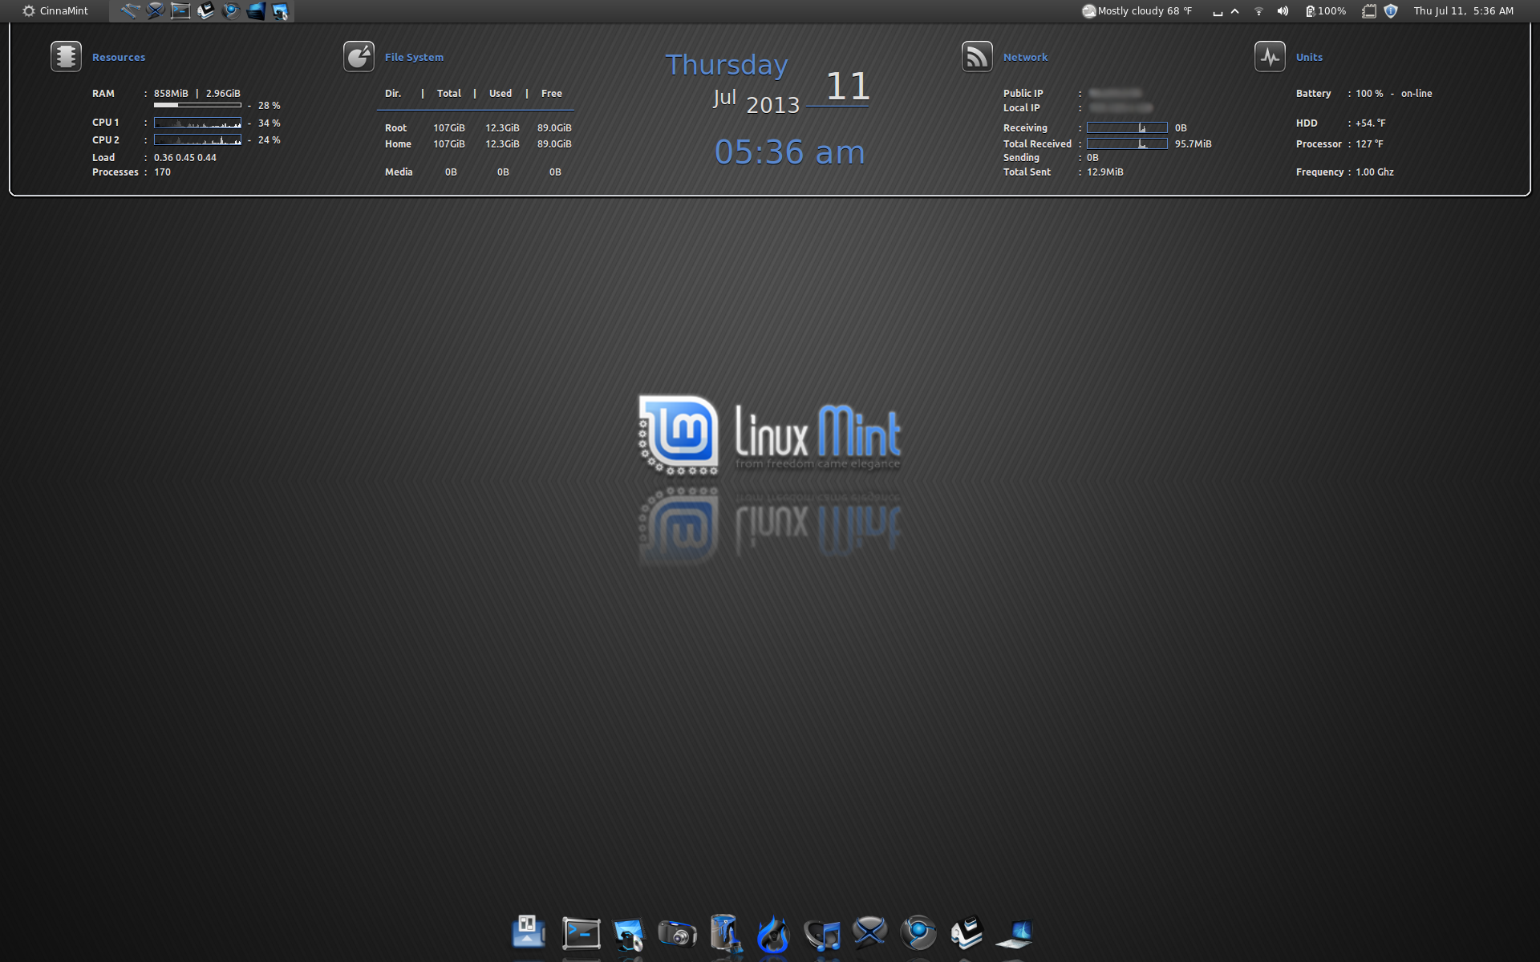Screen dimensions: 1540x962
Task: Open the battery 100% power applet
Action: (1326, 11)
